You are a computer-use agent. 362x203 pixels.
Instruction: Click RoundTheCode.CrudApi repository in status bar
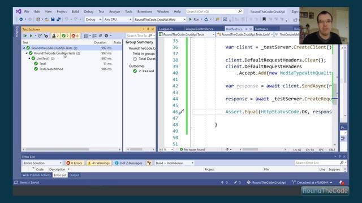pyautogui.click(x=266, y=183)
